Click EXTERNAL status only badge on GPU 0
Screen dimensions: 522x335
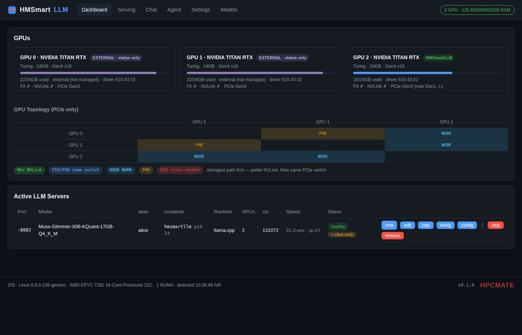[x=116, y=58]
